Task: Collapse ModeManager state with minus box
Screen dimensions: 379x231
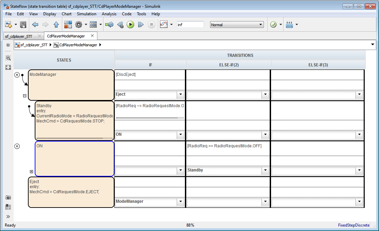Action: click(x=25, y=96)
